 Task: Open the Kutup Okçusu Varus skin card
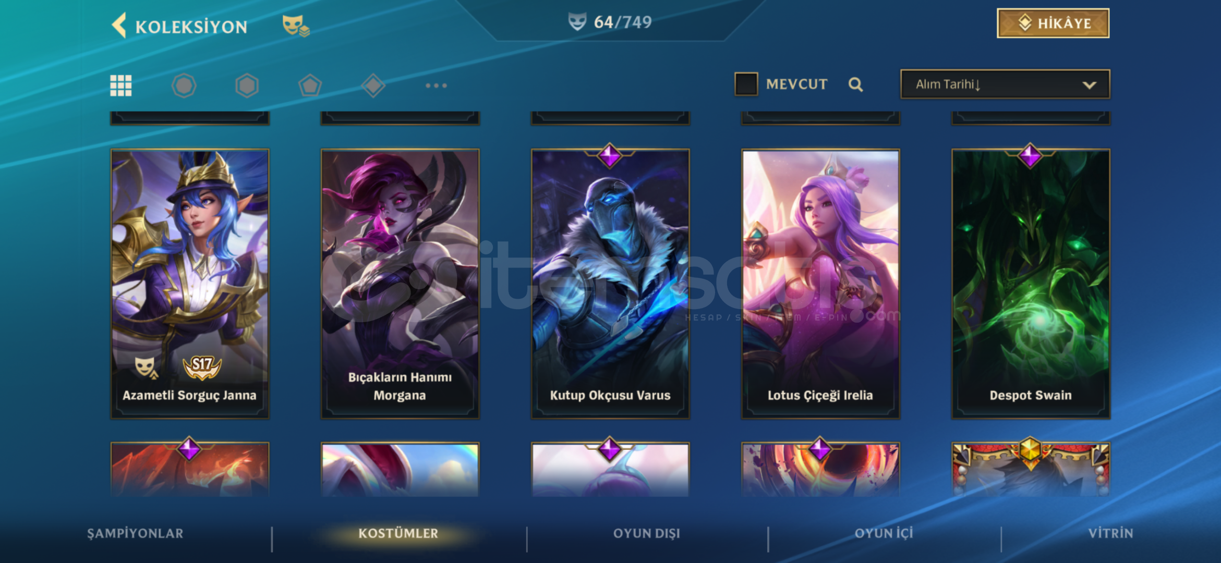[610, 284]
